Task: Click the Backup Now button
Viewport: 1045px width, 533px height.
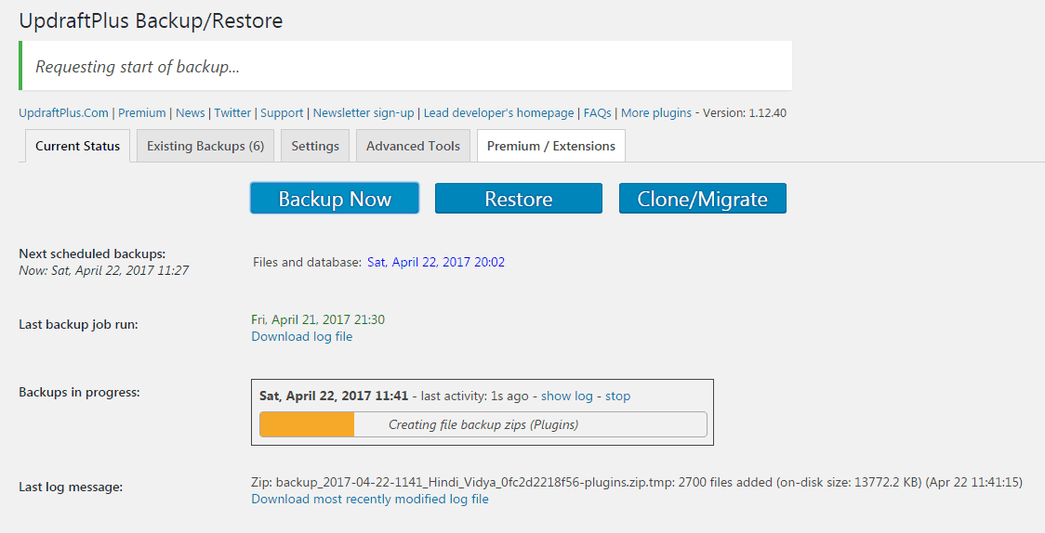Action: (335, 199)
